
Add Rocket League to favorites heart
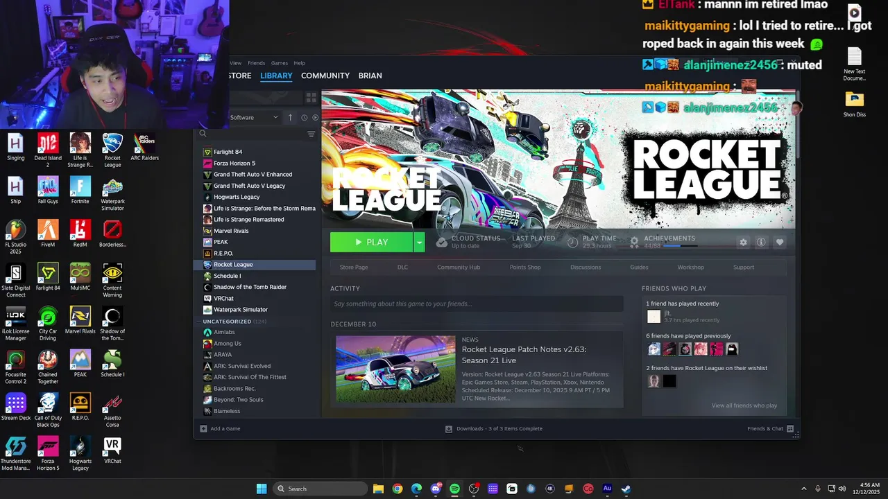click(780, 242)
